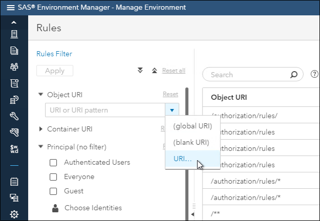Expand all filter sections with double-down arrows

coord(140,71)
